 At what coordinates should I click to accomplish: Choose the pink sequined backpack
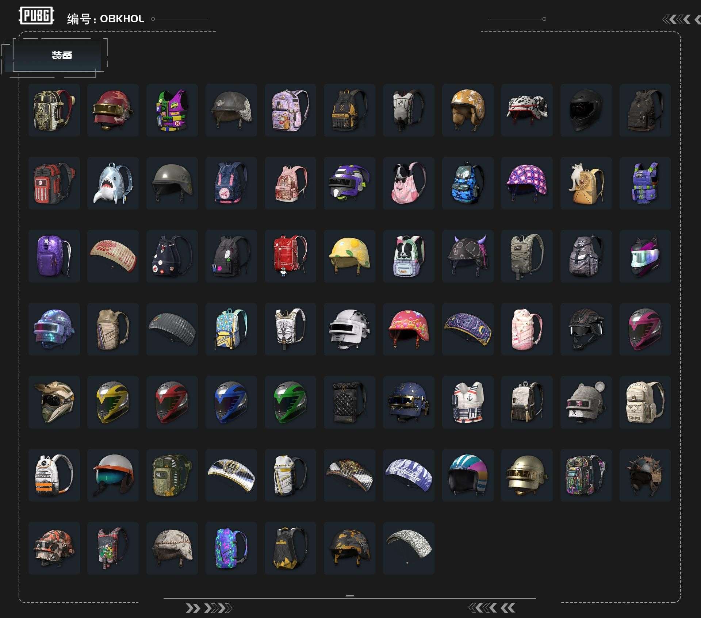(x=291, y=183)
